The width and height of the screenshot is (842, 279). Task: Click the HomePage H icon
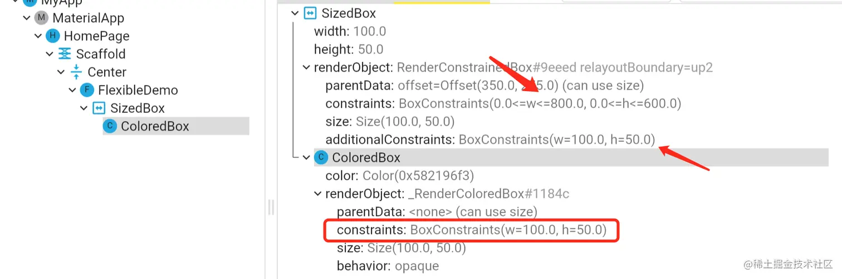click(x=53, y=36)
